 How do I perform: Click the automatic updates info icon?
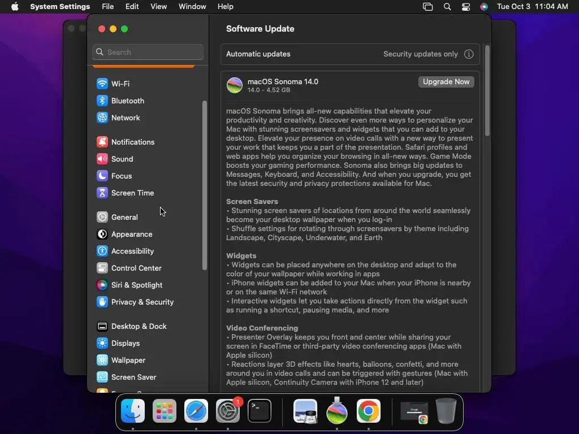[469, 54]
